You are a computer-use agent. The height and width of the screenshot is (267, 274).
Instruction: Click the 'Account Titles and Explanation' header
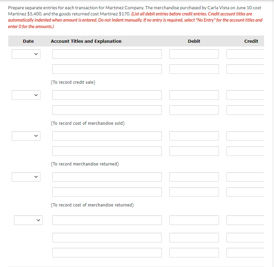click(x=86, y=41)
